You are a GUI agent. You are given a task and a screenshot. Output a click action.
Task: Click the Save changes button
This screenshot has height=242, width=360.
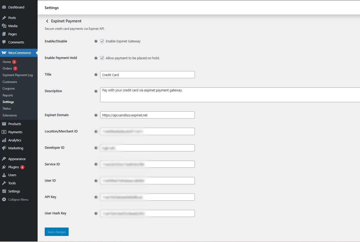[56, 232]
